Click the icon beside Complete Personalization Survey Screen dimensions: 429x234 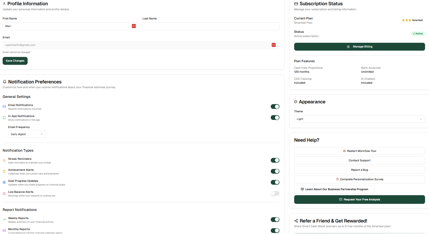coord(338,179)
